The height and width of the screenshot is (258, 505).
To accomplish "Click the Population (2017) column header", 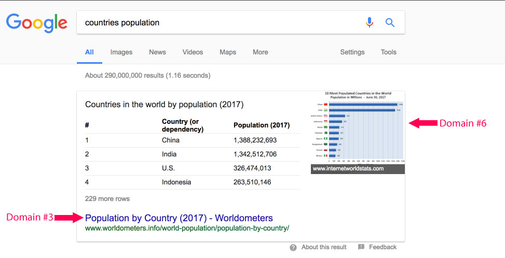I will 262,125.
